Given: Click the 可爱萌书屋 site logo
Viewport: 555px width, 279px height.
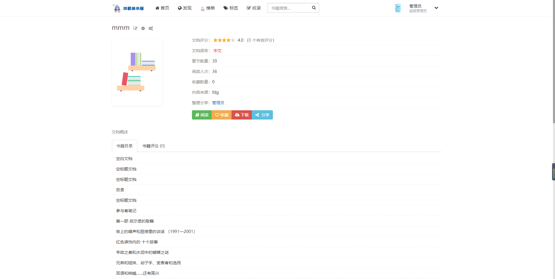Looking at the screenshot, I should click(128, 8).
